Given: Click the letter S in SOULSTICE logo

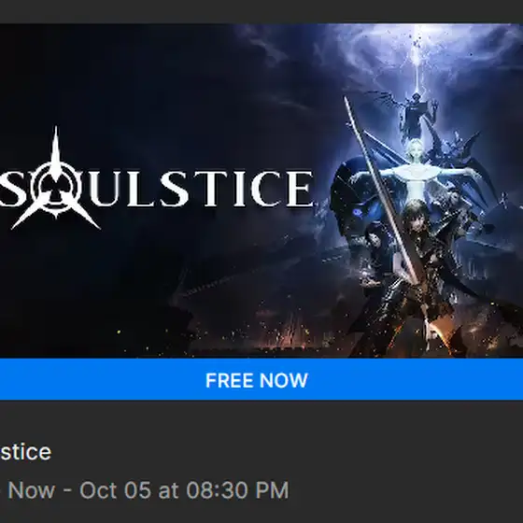Looking at the screenshot, I should click(9, 189).
